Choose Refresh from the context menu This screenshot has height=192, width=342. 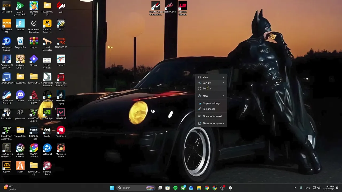click(x=211, y=89)
